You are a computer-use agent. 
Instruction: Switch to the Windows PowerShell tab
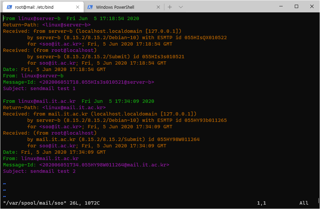pos(123,7)
